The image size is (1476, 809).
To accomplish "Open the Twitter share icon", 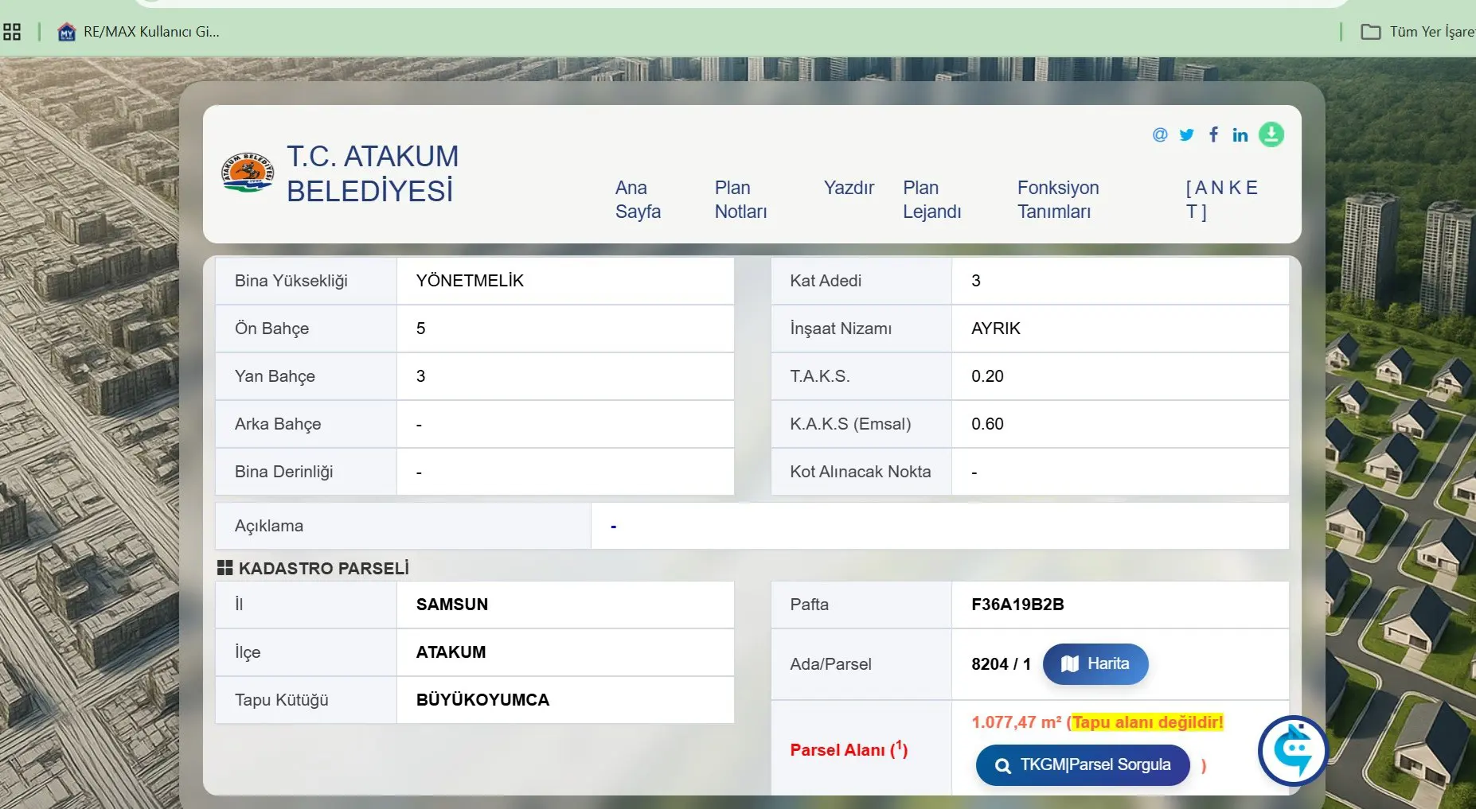I will 1186,134.
